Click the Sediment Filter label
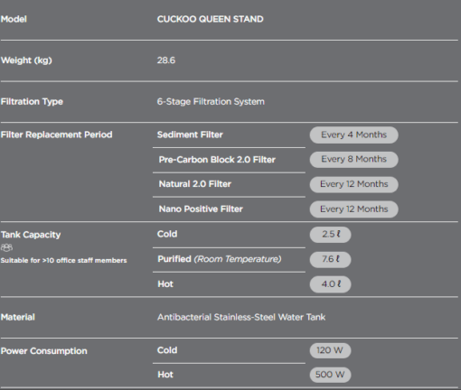This screenshot has width=461, height=390. 190,135
